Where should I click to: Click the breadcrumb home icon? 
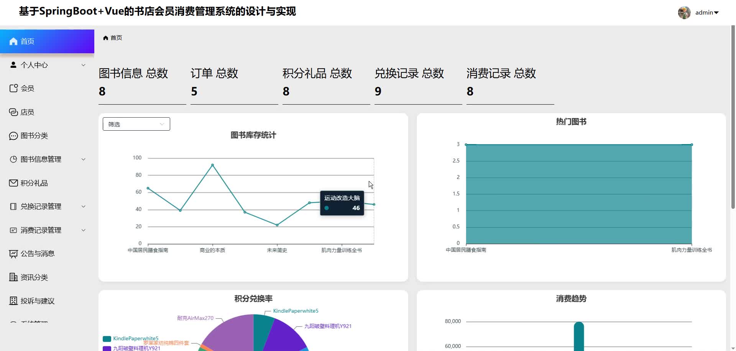tap(106, 38)
